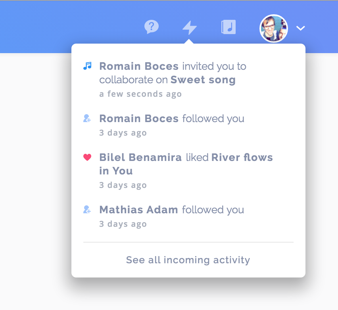Open Bilel Benamira's profile link
The height and width of the screenshot is (310, 338).
[140, 157]
